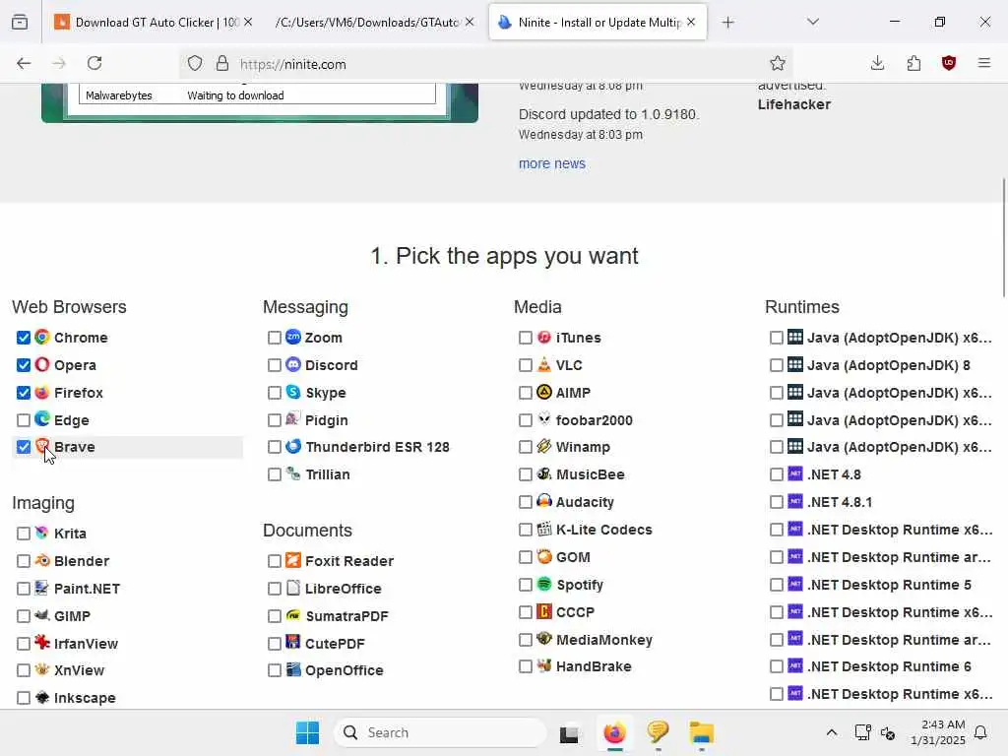Click the Java (AdoptOpenJDK) 8 label
1008x756 pixels.
click(889, 365)
